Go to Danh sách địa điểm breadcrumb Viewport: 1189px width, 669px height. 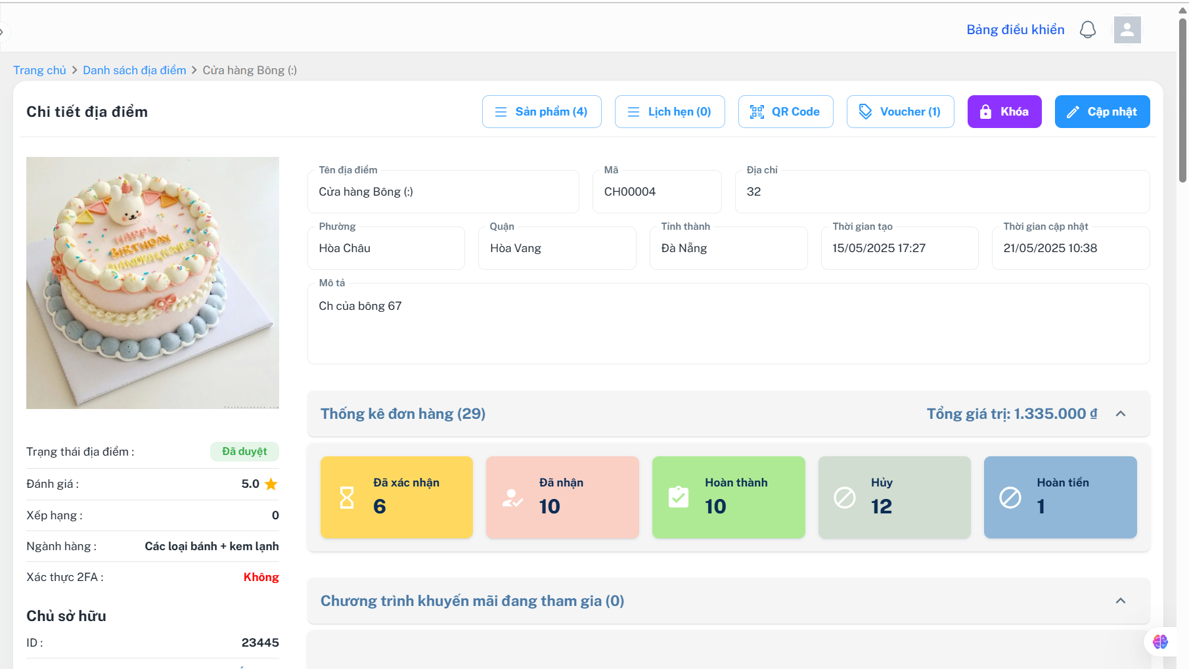(x=135, y=70)
